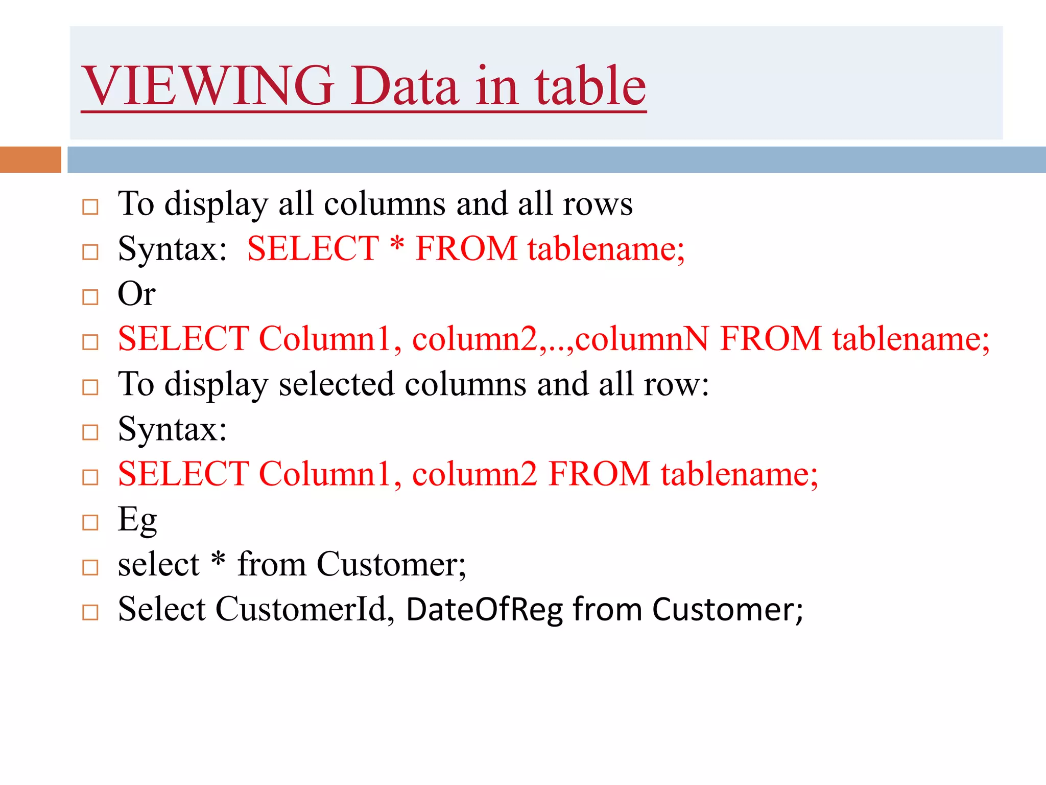Select 'SELECT Column1, column2,..,columnN FROM tablename;'

tap(554, 339)
